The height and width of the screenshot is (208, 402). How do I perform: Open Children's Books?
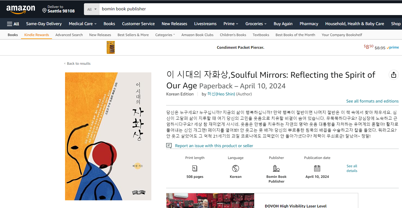[x=233, y=35]
